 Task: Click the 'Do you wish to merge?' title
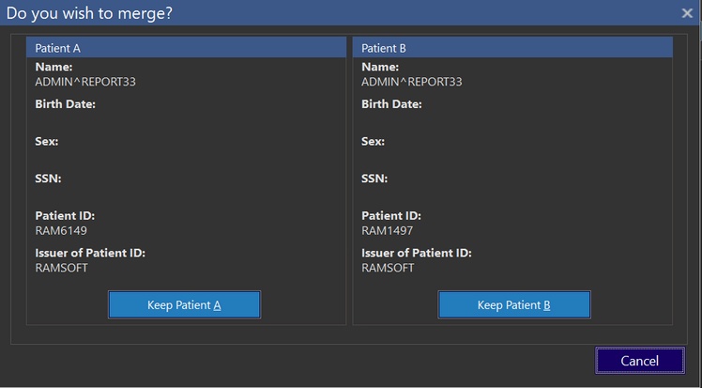(x=90, y=13)
